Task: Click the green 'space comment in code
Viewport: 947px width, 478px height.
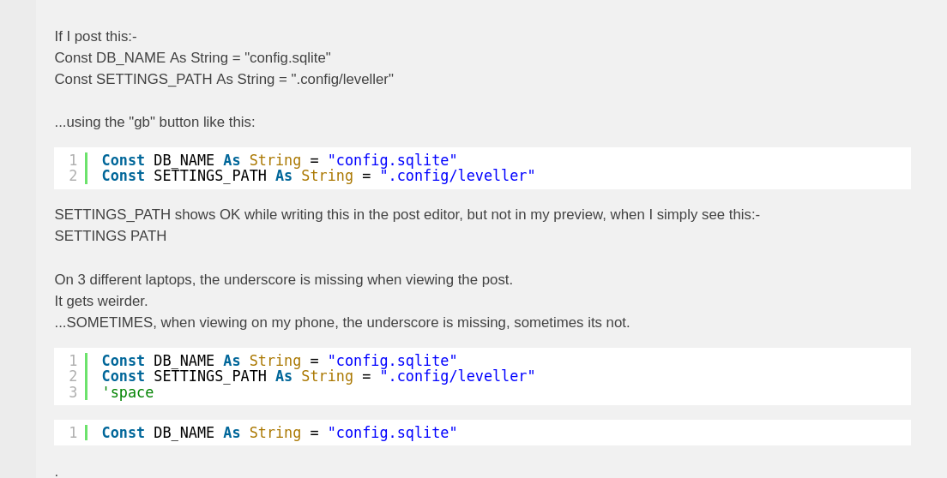Action: pyautogui.click(x=128, y=392)
